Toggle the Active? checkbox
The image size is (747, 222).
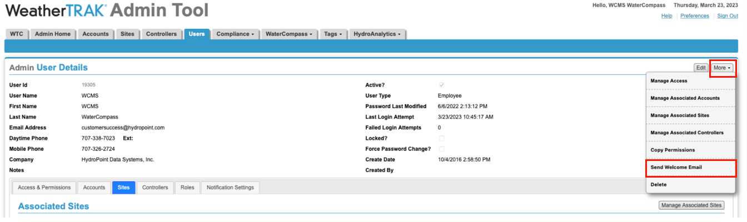click(442, 85)
